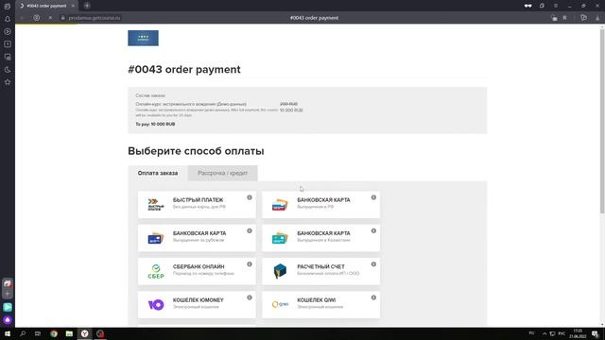Open info icon on Kazakhstan bank card option

[373, 230]
